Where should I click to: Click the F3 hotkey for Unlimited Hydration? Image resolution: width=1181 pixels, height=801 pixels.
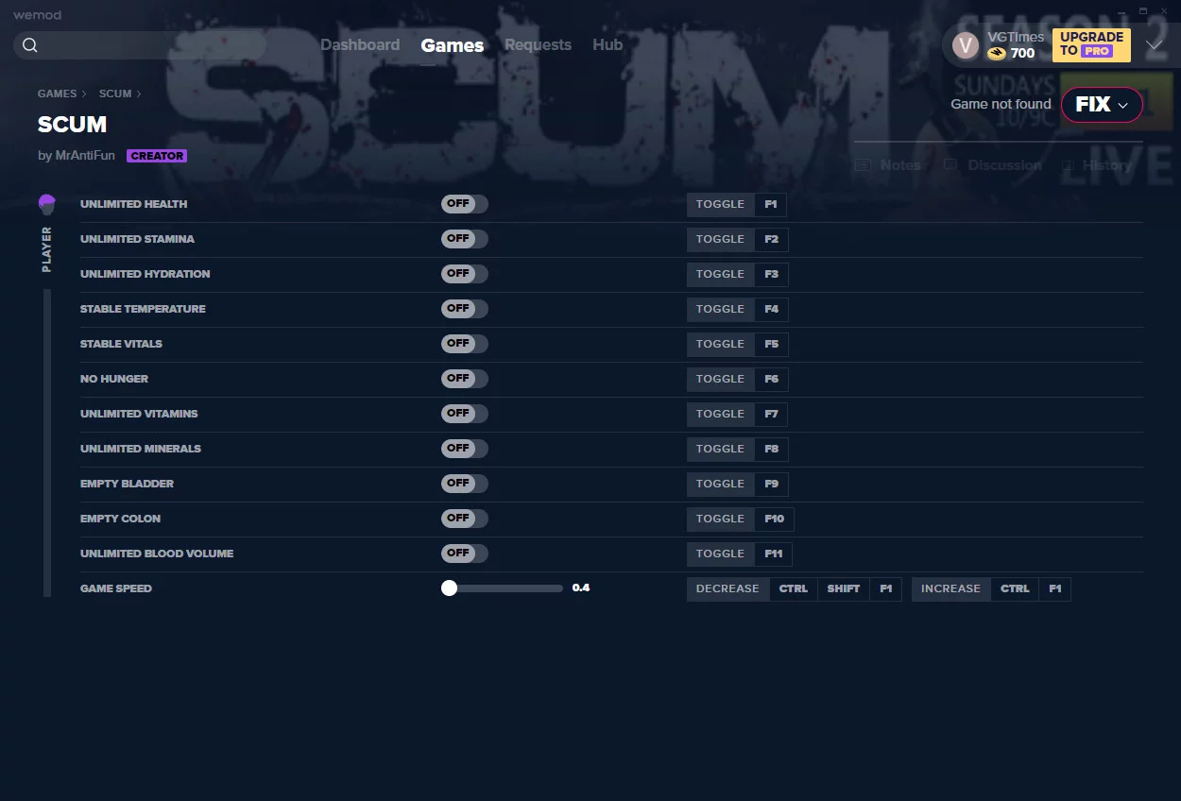[x=771, y=274]
